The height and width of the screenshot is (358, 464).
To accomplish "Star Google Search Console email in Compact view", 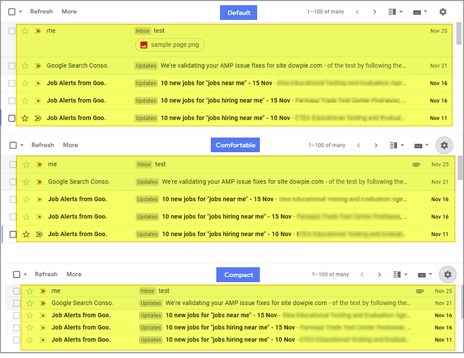I will [x=30, y=303].
